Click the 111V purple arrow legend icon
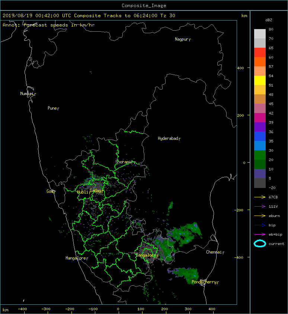Viewport: 288px width, 314px height. tap(260, 207)
